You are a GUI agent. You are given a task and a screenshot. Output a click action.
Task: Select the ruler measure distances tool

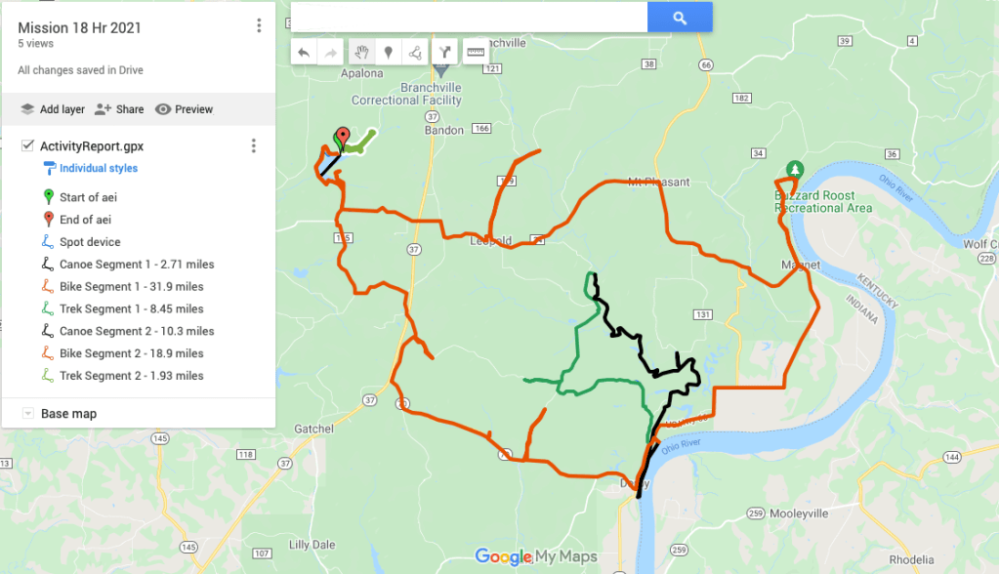(x=476, y=53)
